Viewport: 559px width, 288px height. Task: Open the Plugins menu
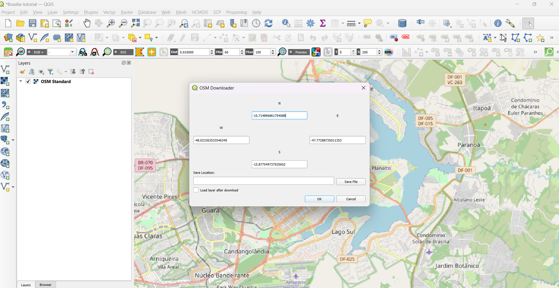pos(91,12)
